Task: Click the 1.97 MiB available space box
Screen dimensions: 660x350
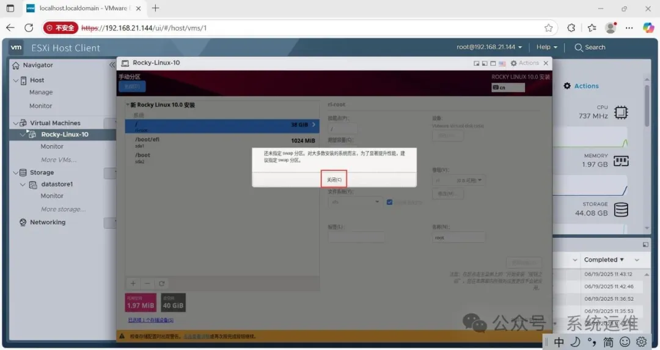Action: pyautogui.click(x=141, y=302)
